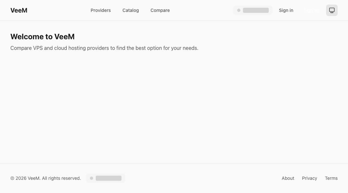
Task: Open the Catalog section
Action: pyautogui.click(x=130, y=10)
